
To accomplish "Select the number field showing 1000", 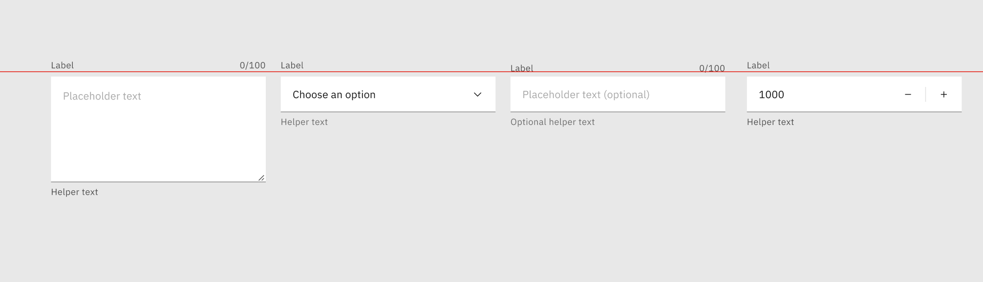I will click(x=821, y=95).
